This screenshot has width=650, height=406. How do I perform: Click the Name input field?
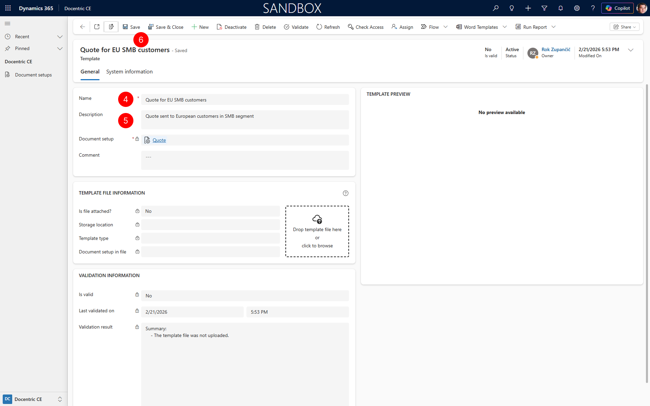[x=245, y=99]
